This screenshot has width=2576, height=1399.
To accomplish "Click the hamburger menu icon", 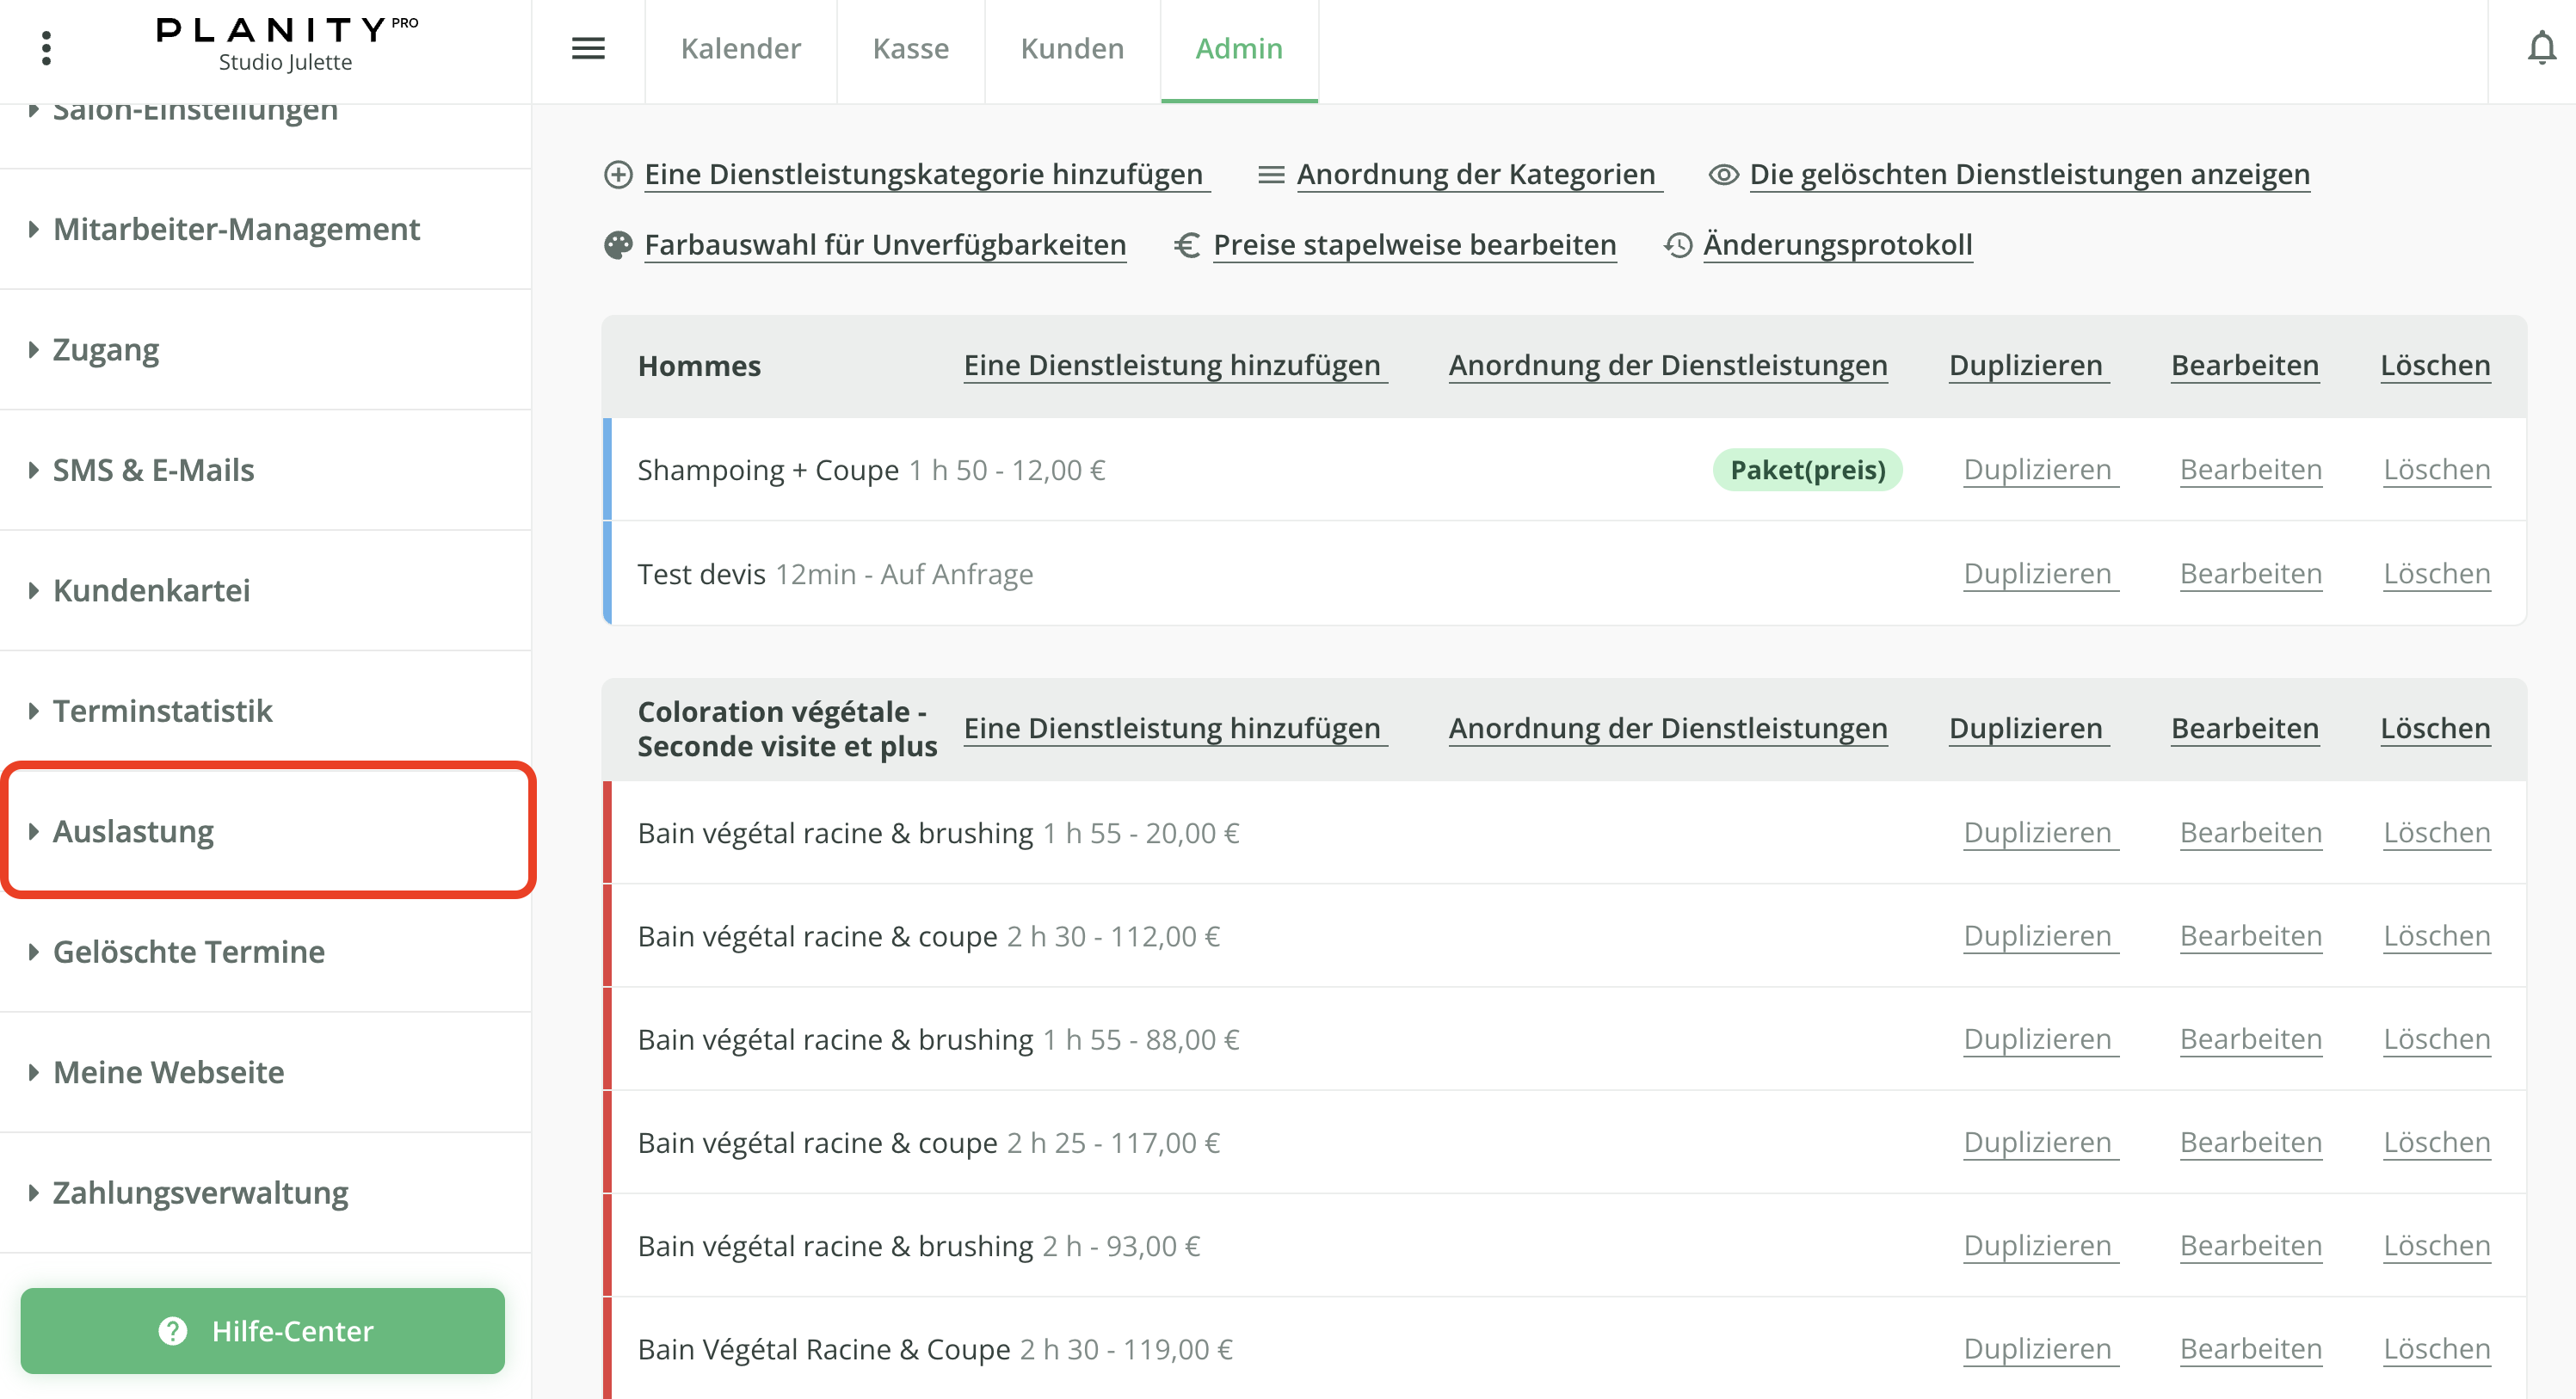I will 588,48.
